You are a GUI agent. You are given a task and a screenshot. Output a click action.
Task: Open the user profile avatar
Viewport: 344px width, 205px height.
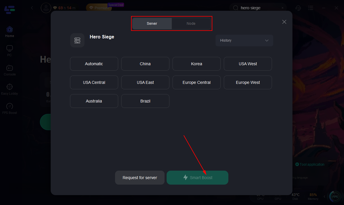coord(46,8)
